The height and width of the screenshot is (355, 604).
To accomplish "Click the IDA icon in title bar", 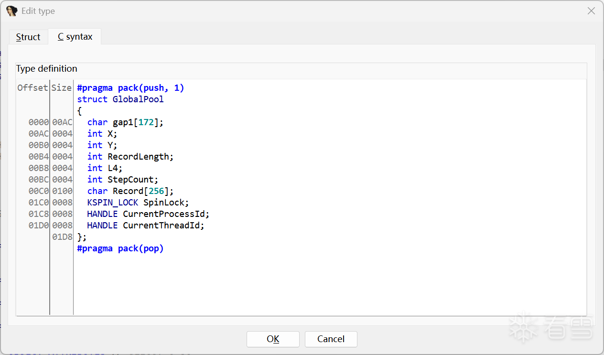I will point(11,11).
